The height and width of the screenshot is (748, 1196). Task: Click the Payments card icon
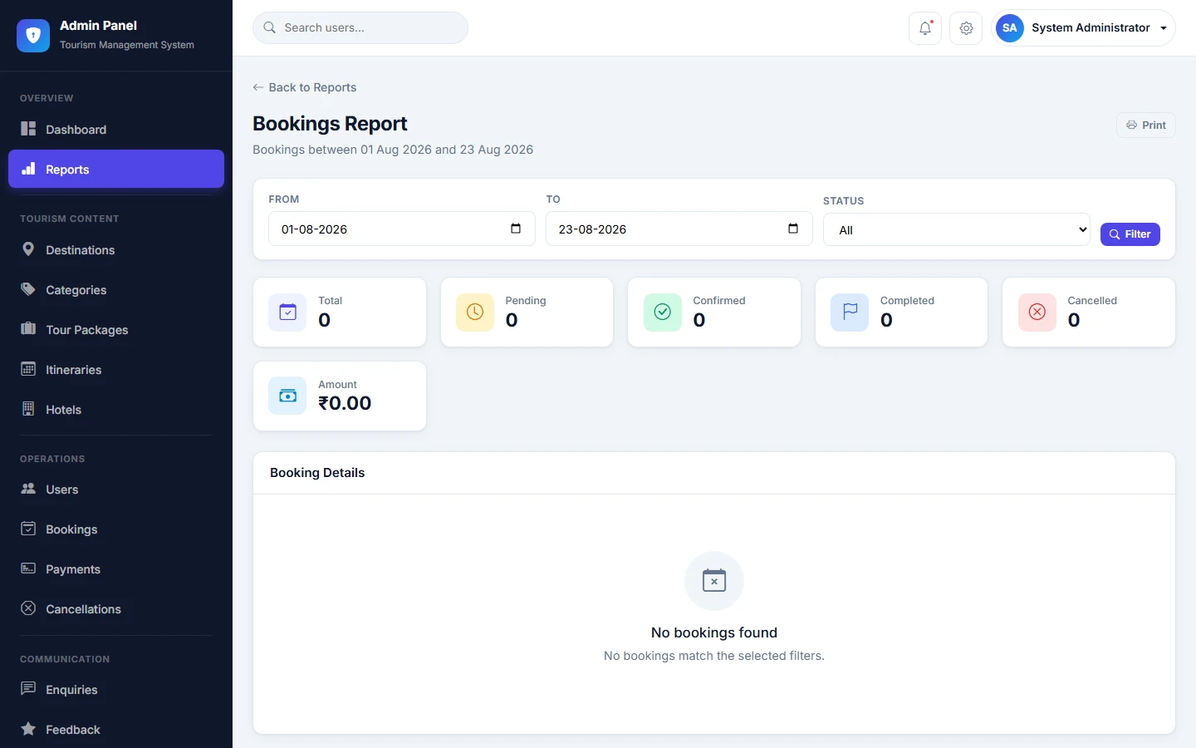(28, 568)
